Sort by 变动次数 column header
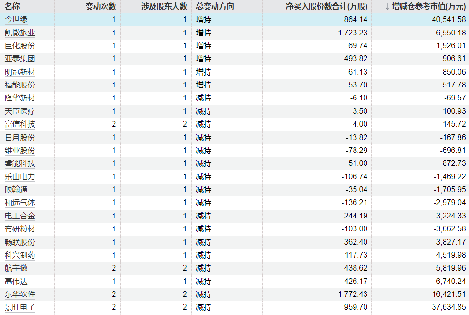This screenshot has height=315, width=469. (x=101, y=7)
